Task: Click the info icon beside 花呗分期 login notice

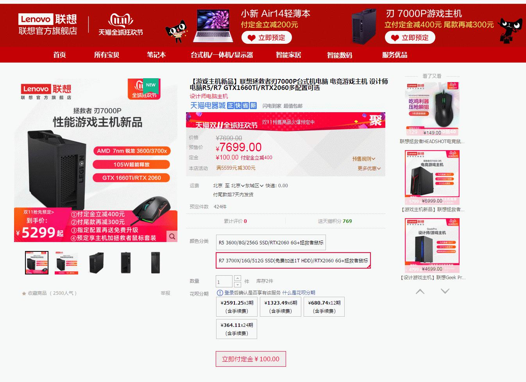Action: click(220, 293)
